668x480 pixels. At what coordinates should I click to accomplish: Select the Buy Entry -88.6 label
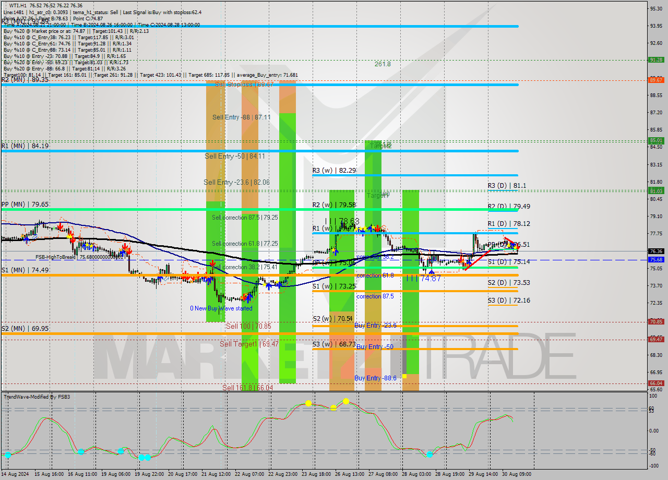tap(375, 378)
